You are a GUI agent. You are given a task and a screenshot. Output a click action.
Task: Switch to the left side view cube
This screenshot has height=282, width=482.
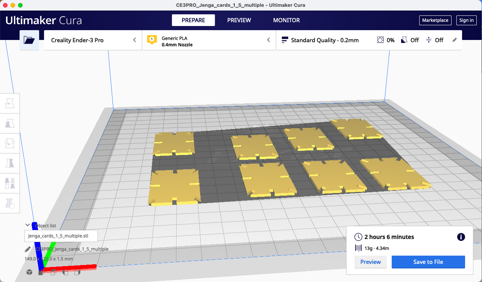coord(65,272)
